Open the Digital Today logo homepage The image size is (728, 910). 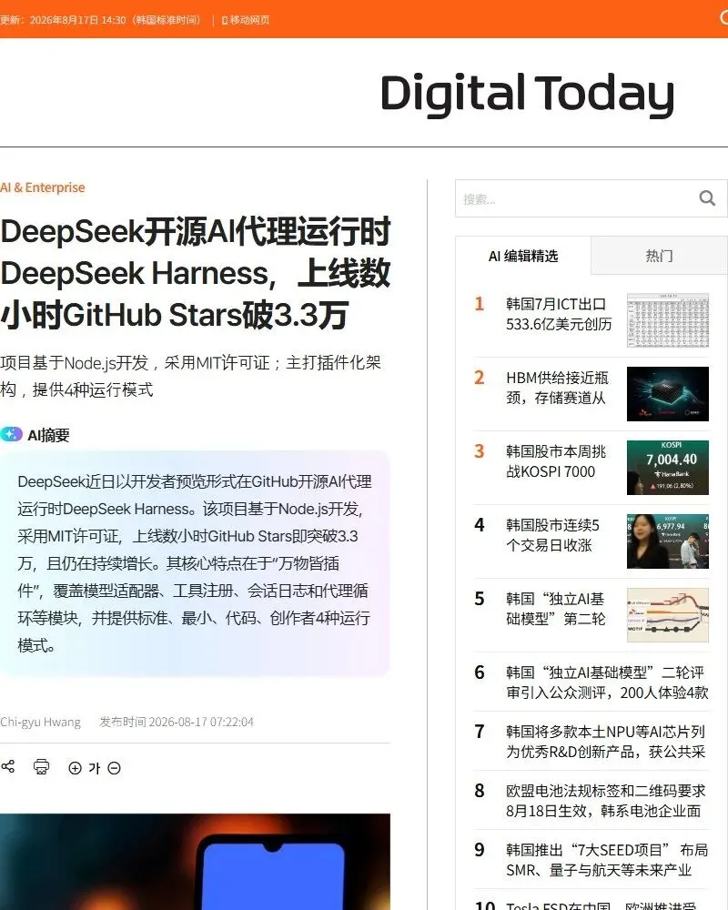(x=527, y=95)
